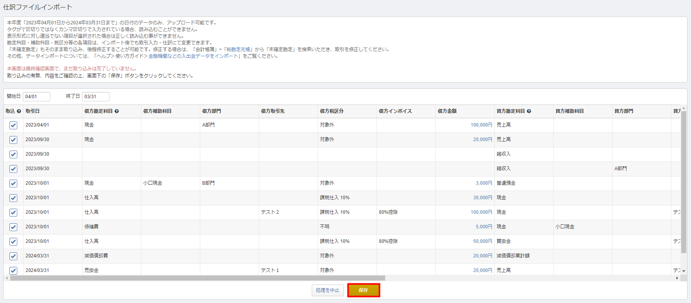Select the 5,000円 amount cell
The height and width of the screenshot is (303, 691).
pos(465,227)
